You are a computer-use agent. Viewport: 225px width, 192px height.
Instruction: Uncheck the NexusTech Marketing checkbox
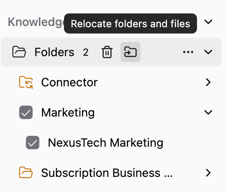tap(33, 143)
